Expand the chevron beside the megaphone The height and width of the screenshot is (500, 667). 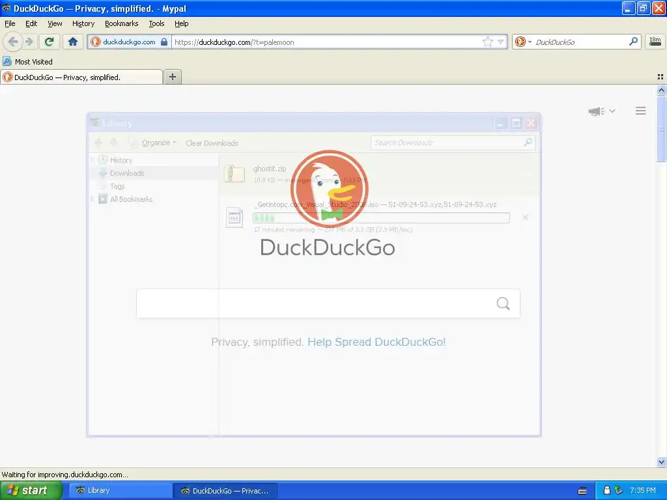tap(612, 111)
